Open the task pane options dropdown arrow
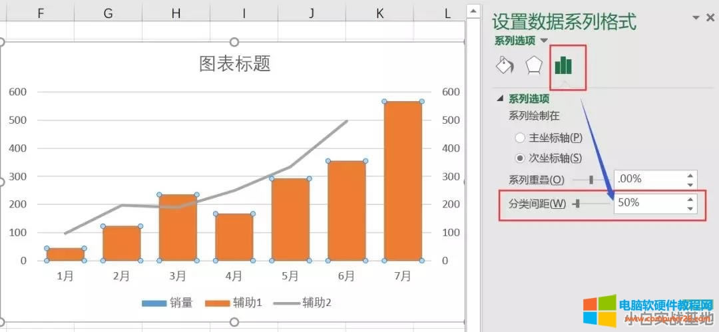The width and height of the screenshot is (719, 332). tap(696, 18)
